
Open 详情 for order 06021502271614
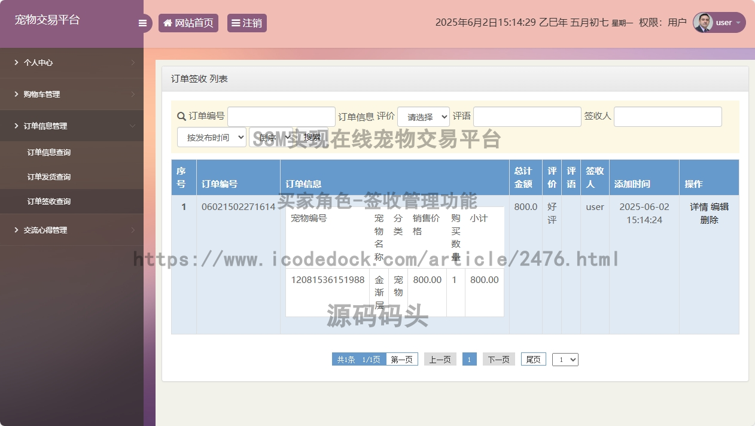tap(699, 207)
